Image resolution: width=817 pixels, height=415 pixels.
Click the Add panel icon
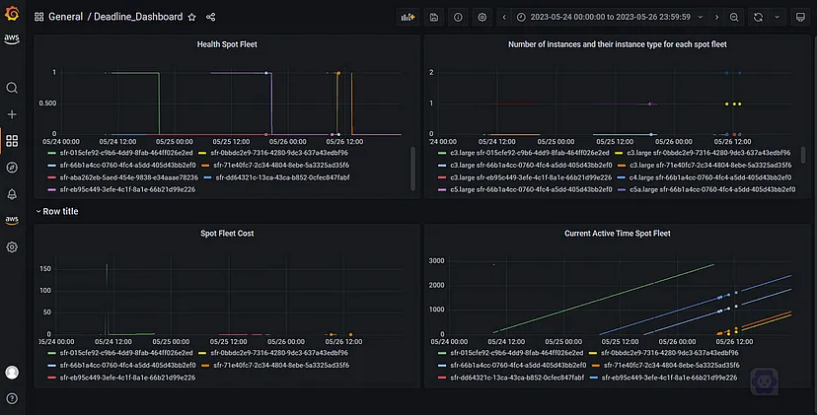[407, 17]
